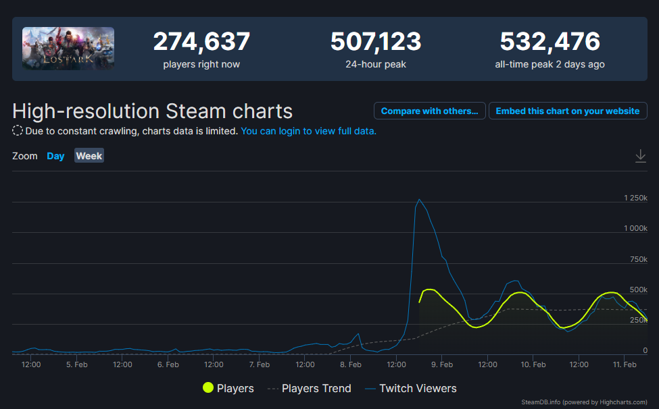This screenshot has width=659, height=409.
Task: Select the Day zoom option
Action: point(55,156)
